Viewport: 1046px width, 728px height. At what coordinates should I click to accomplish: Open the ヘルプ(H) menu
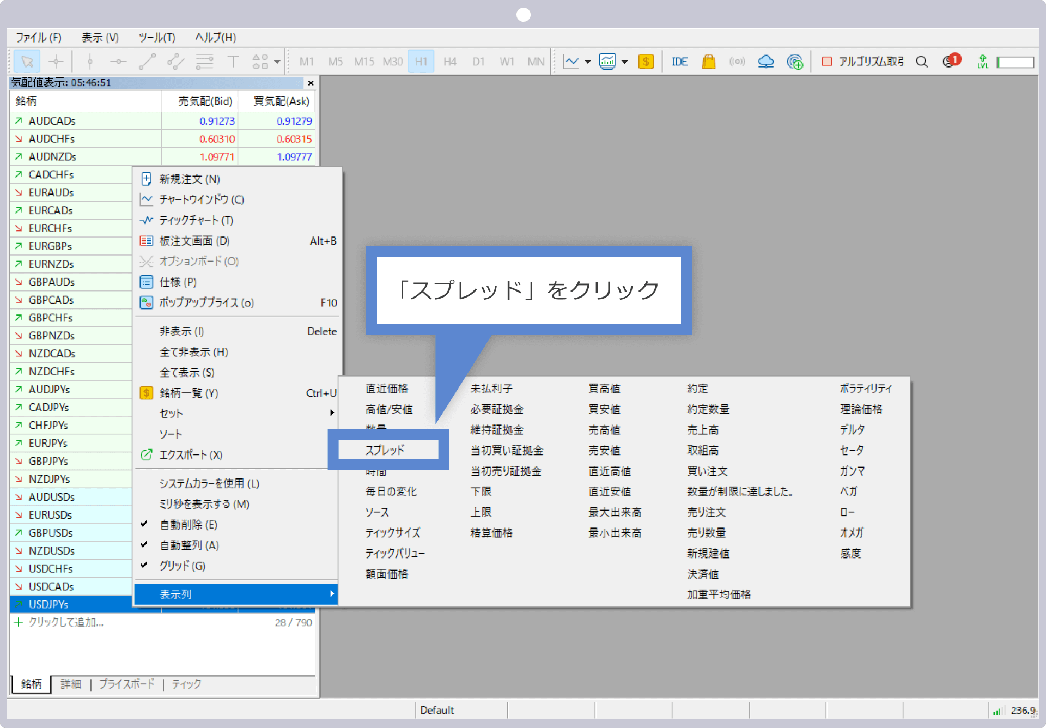click(216, 38)
